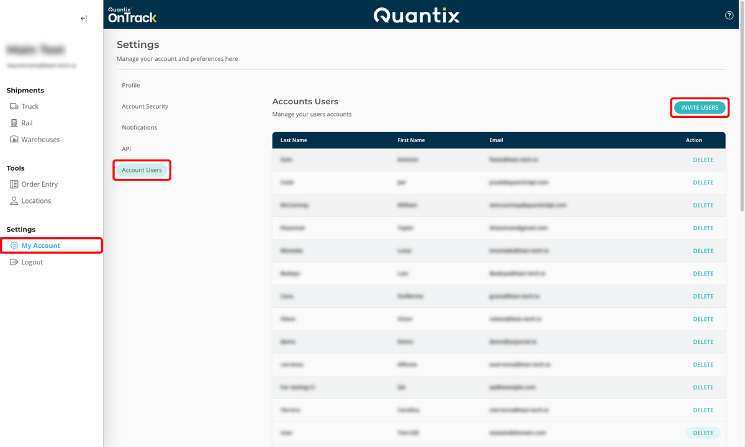
Task: Select the Account Users section
Action: [x=142, y=169]
